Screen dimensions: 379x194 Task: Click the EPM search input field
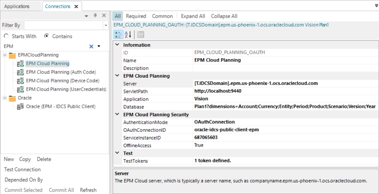click(x=44, y=46)
